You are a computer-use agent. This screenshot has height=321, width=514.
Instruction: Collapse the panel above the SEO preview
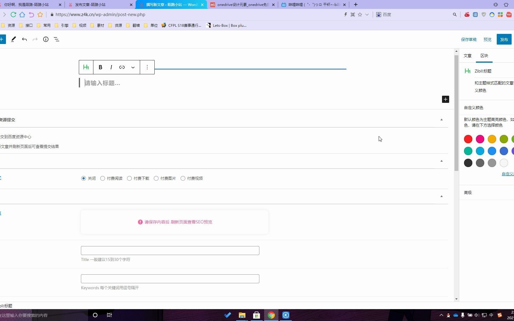click(x=441, y=196)
